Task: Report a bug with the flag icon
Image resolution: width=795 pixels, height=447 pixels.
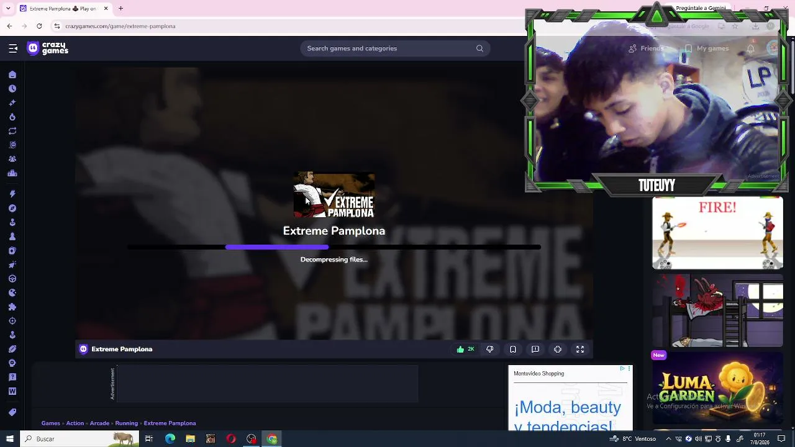Action: (x=535, y=350)
